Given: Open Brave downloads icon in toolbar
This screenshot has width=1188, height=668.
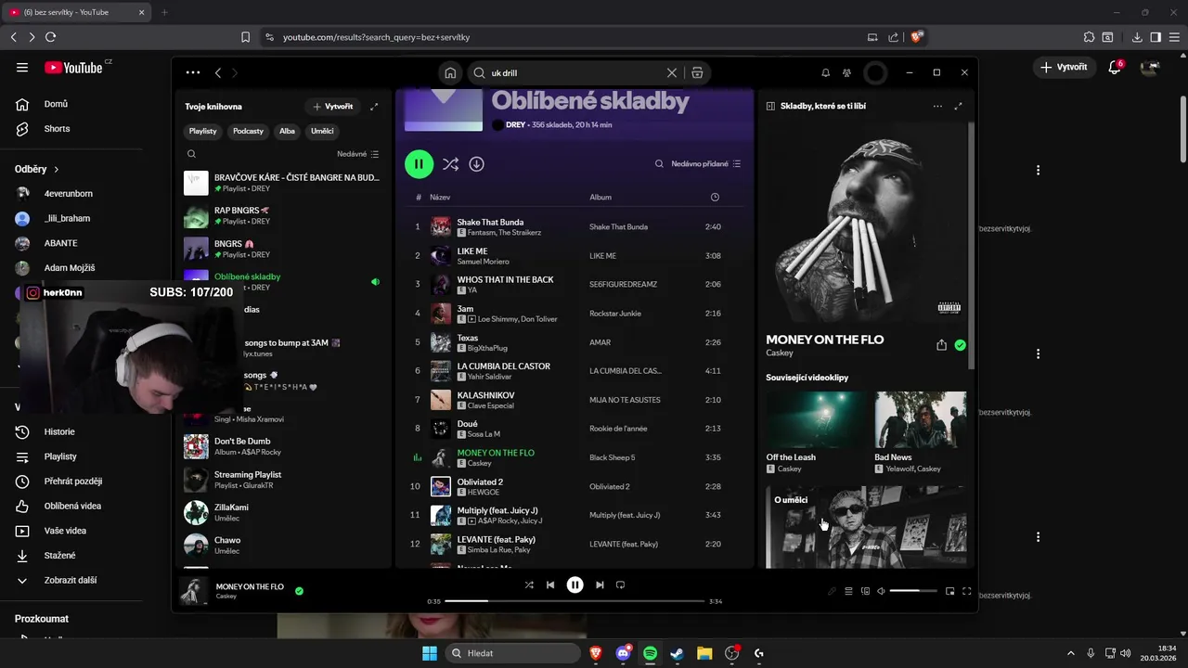Looking at the screenshot, I should tap(1137, 37).
